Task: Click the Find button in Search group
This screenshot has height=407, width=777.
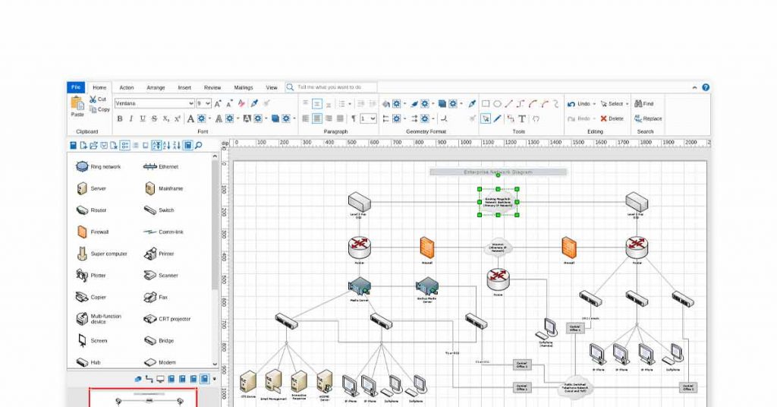Action: [644, 104]
